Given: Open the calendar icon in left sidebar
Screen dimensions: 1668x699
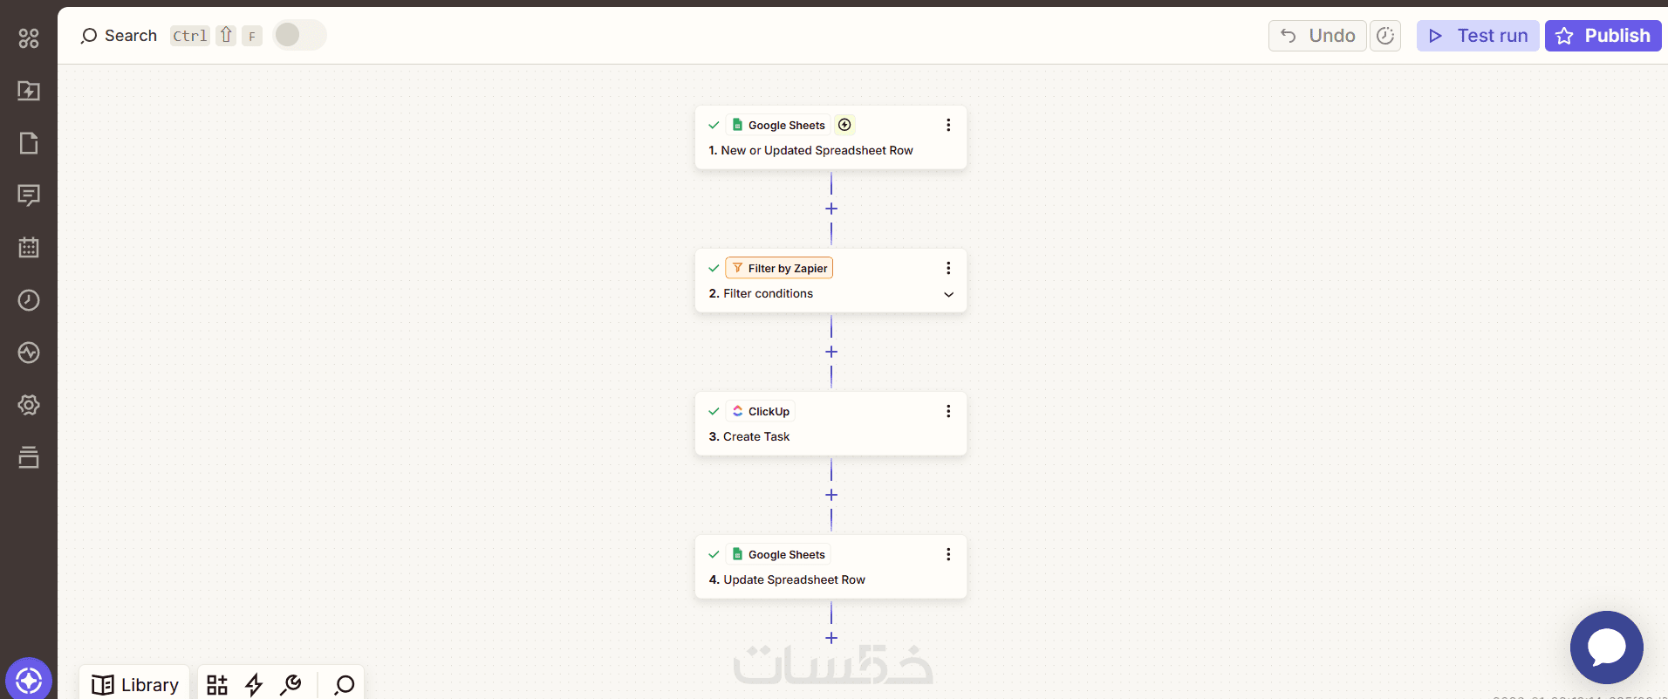Looking at the screenshot, I should tap(29, 248).
